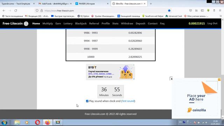Click the padlock site security icon
The width and height of the screenshot is (224, 126).
[x=42, y=10]
